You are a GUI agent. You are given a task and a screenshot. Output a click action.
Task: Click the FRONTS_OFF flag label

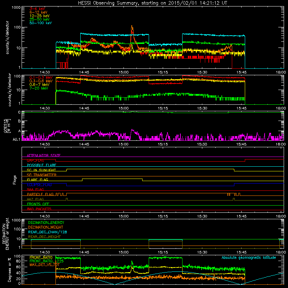point(38,204)
